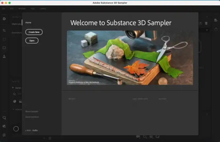Open the Window menu
220x142 pixels.
point(22,9)
